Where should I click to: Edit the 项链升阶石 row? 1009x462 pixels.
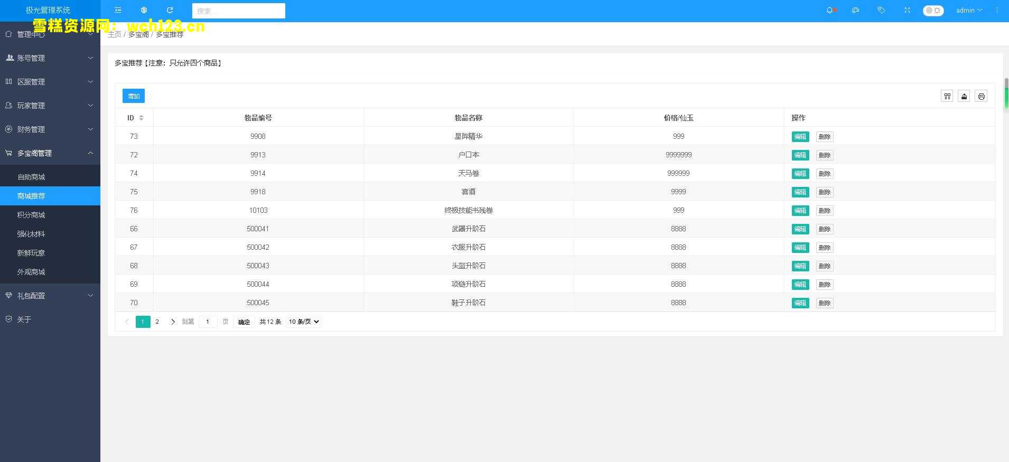point(800,285)
